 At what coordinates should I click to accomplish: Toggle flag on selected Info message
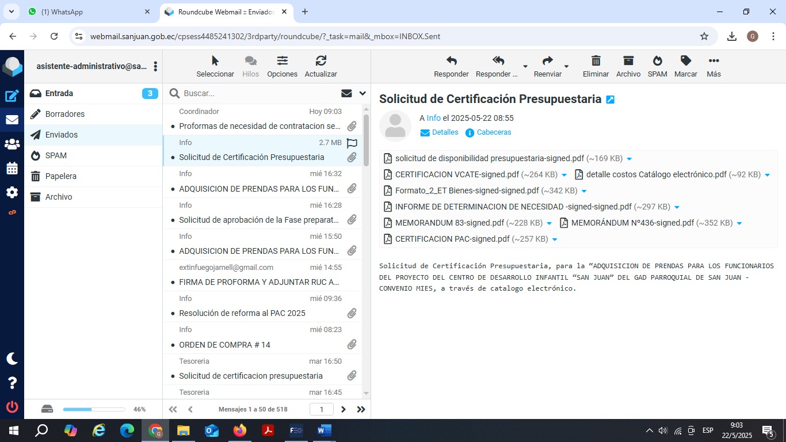coord(352,143)
